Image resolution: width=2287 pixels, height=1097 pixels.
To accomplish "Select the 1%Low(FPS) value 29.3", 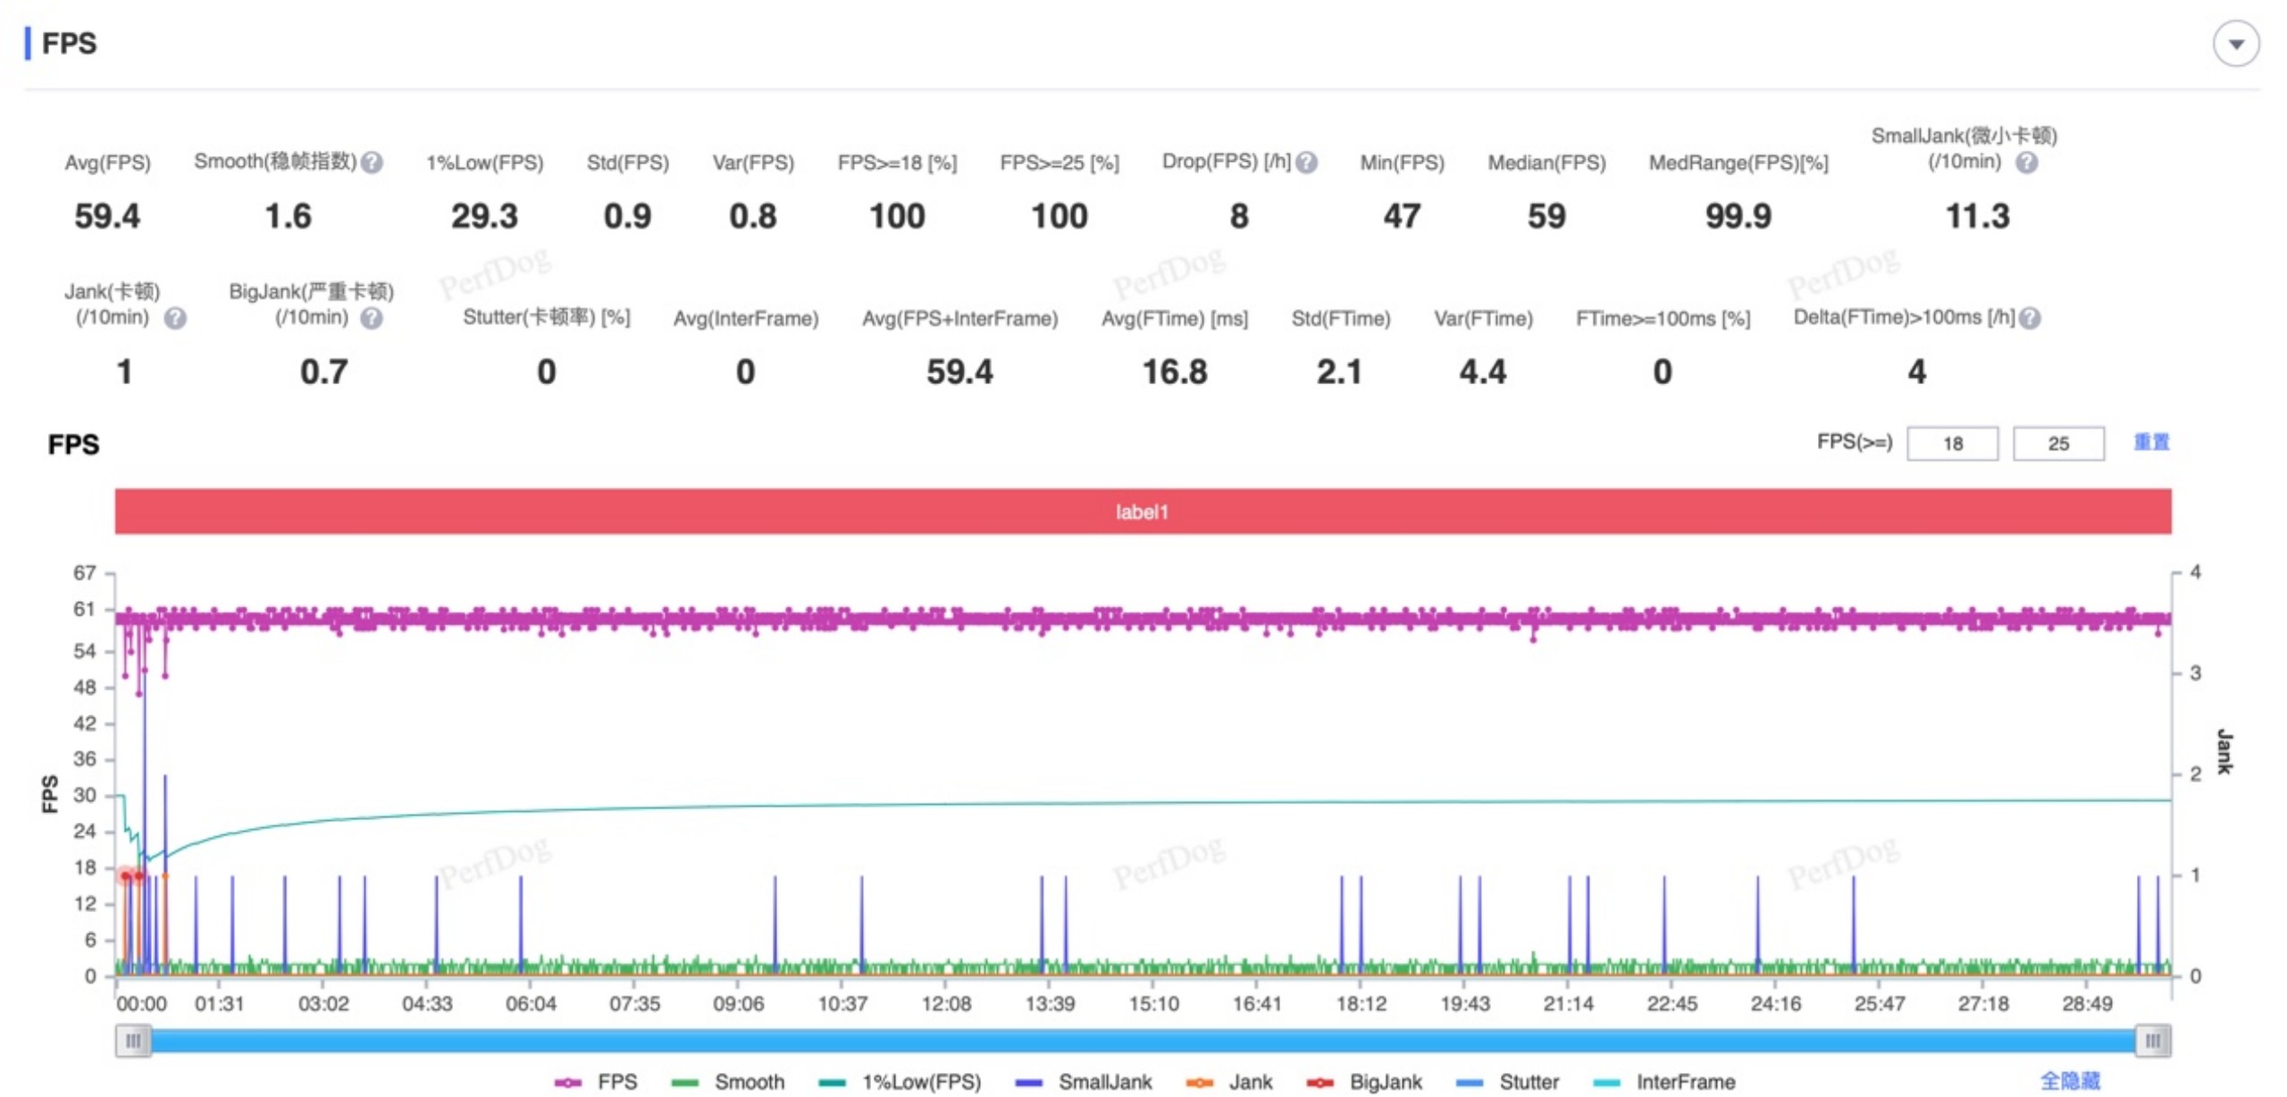I will tap(484, 216).
